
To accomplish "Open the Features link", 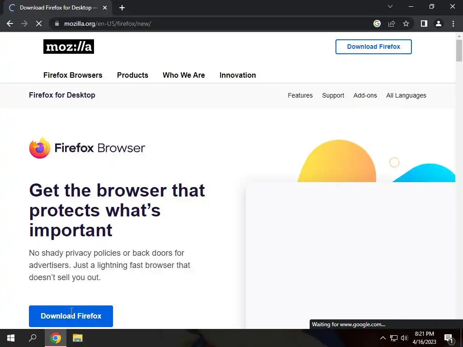I will point(300,95).
